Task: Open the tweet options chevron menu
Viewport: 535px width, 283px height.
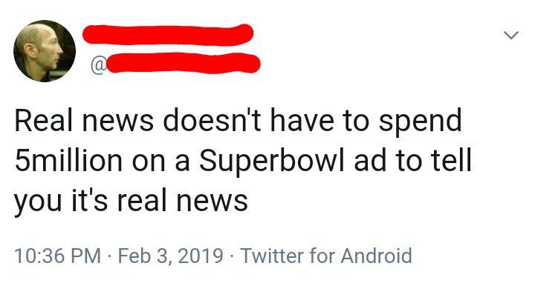Action: click(510, 35)
